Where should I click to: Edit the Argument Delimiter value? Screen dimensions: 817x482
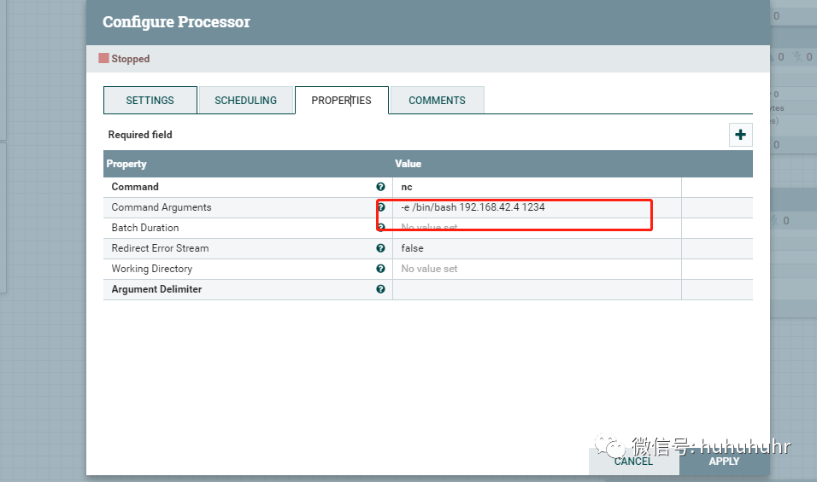537,289
